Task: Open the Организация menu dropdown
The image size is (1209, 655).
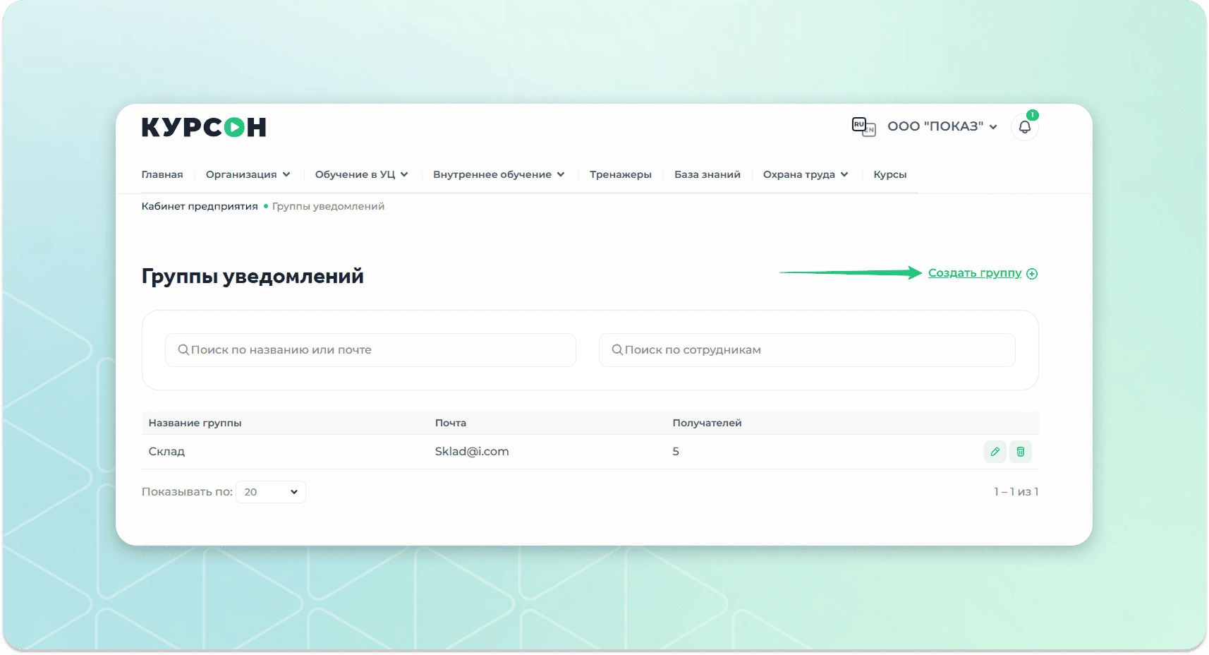Action: [248, 174]
